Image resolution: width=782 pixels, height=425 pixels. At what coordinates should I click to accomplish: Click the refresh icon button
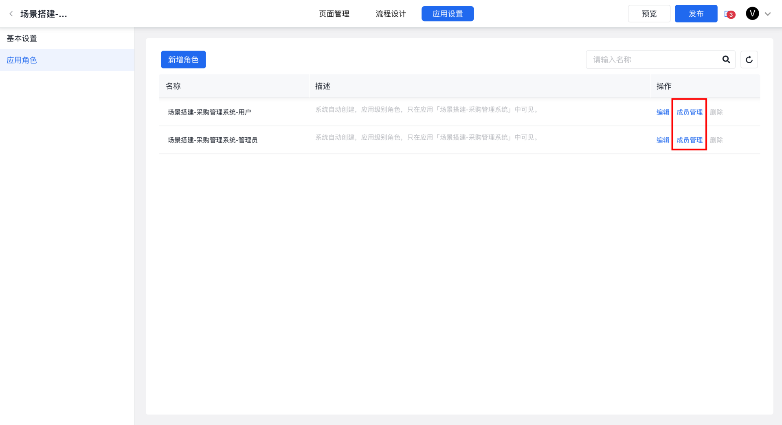point(749,59)
